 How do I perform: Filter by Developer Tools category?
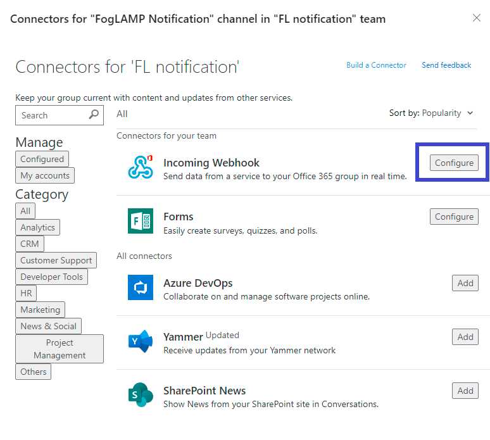[51, 277]
